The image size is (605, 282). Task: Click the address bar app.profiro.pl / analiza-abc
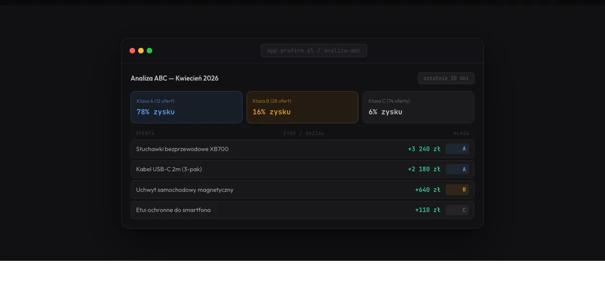(x=314, y=50)
